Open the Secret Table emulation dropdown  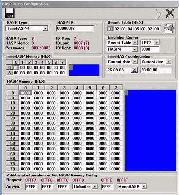135,43
